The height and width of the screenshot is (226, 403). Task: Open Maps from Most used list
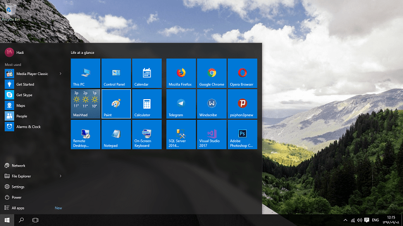[x=32, y=106]
